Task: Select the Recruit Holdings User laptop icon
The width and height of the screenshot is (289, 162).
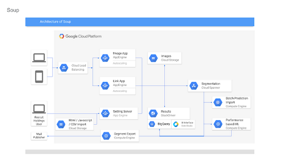Action: [39, 109]
